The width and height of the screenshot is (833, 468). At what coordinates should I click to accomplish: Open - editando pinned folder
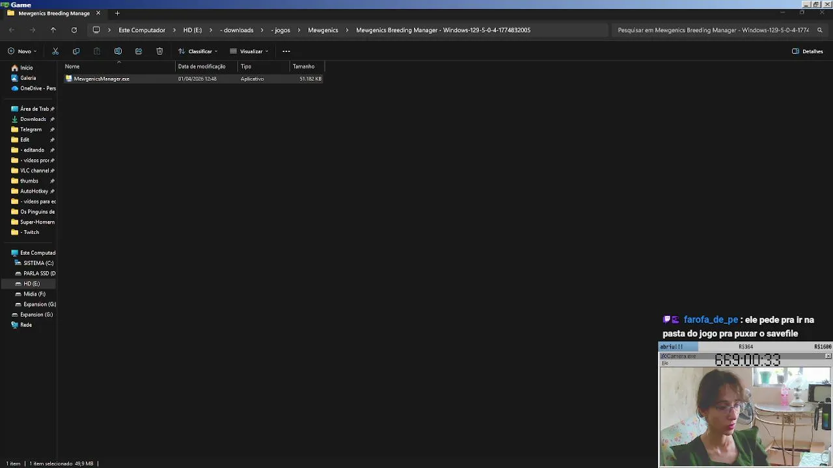[x=33, y=150]
